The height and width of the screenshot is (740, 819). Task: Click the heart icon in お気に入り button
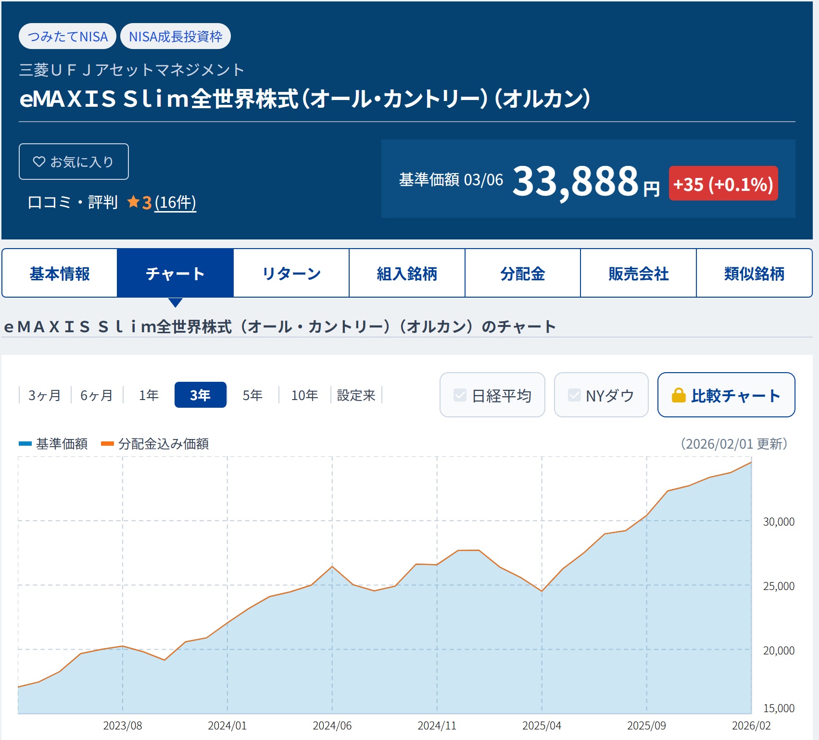[38, 162]
